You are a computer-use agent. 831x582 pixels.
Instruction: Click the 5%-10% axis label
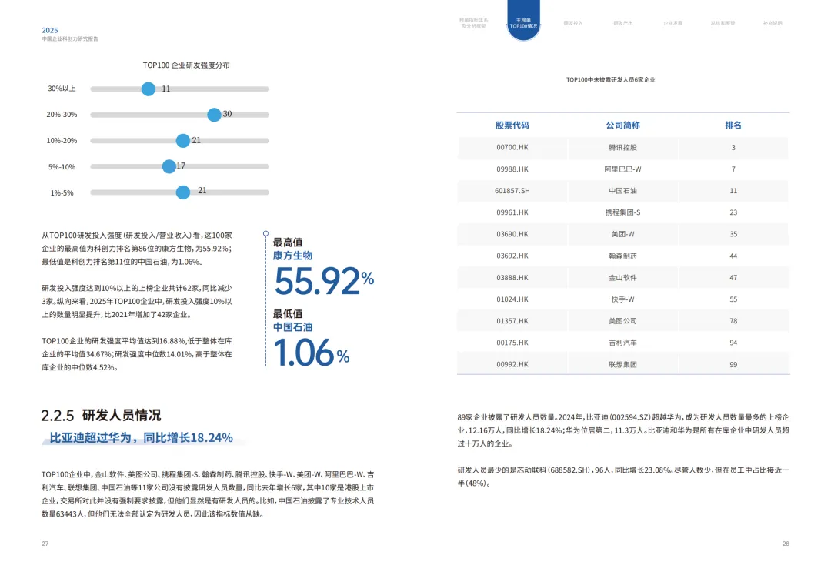[x=62, y=167]
